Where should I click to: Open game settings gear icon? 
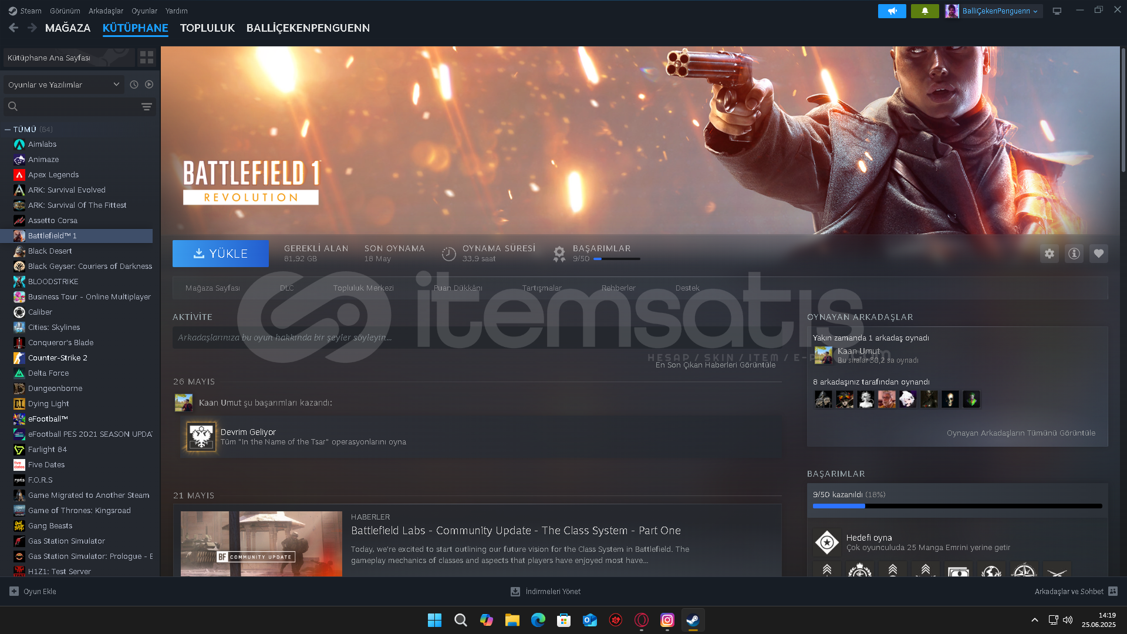point(1049,254)
